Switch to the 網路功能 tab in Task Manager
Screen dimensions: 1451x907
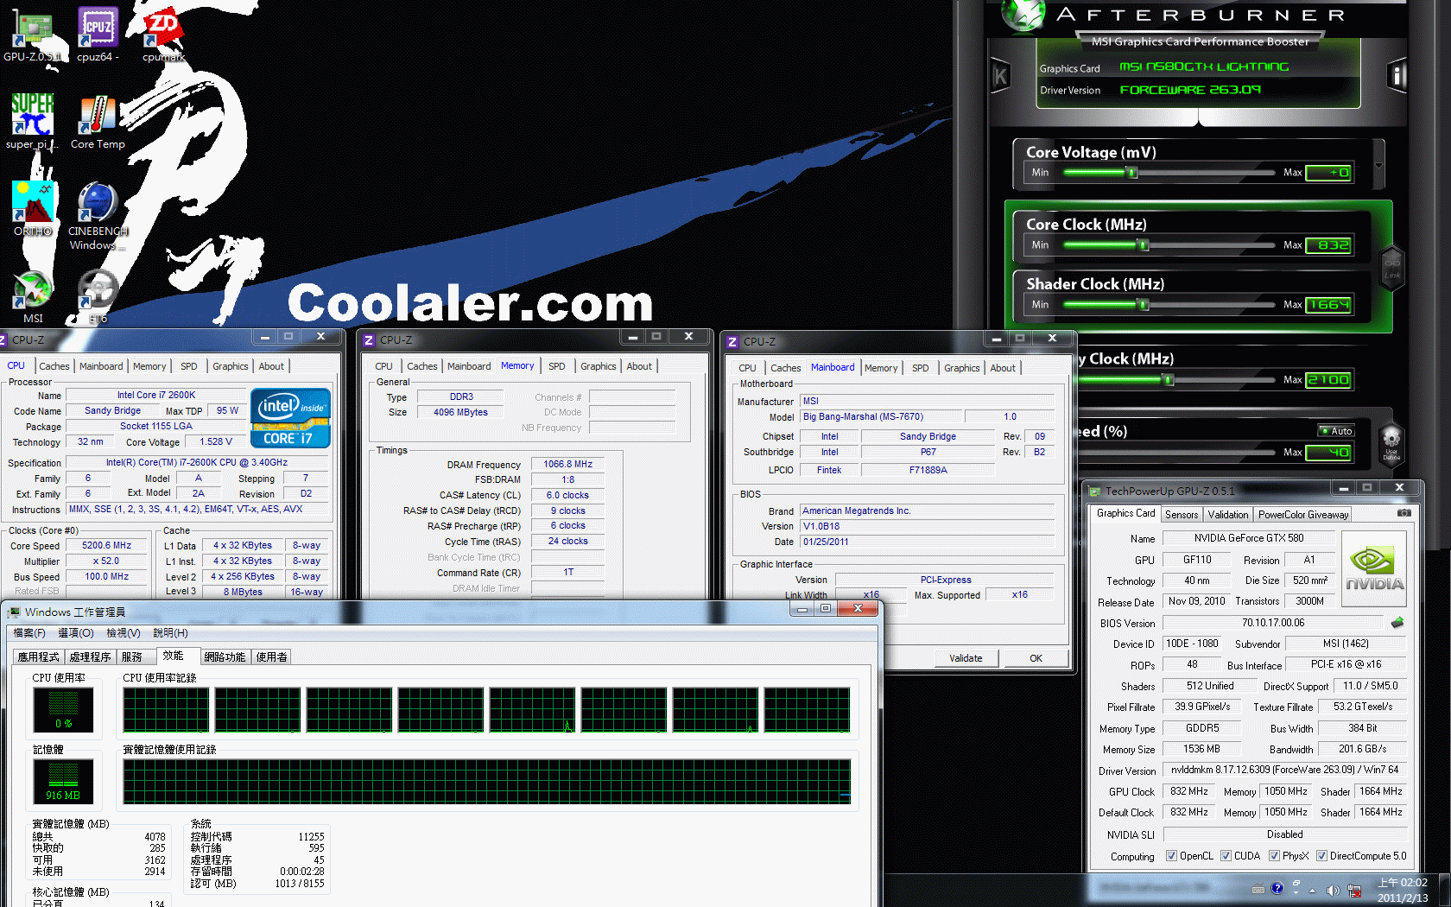coord(225,657)
